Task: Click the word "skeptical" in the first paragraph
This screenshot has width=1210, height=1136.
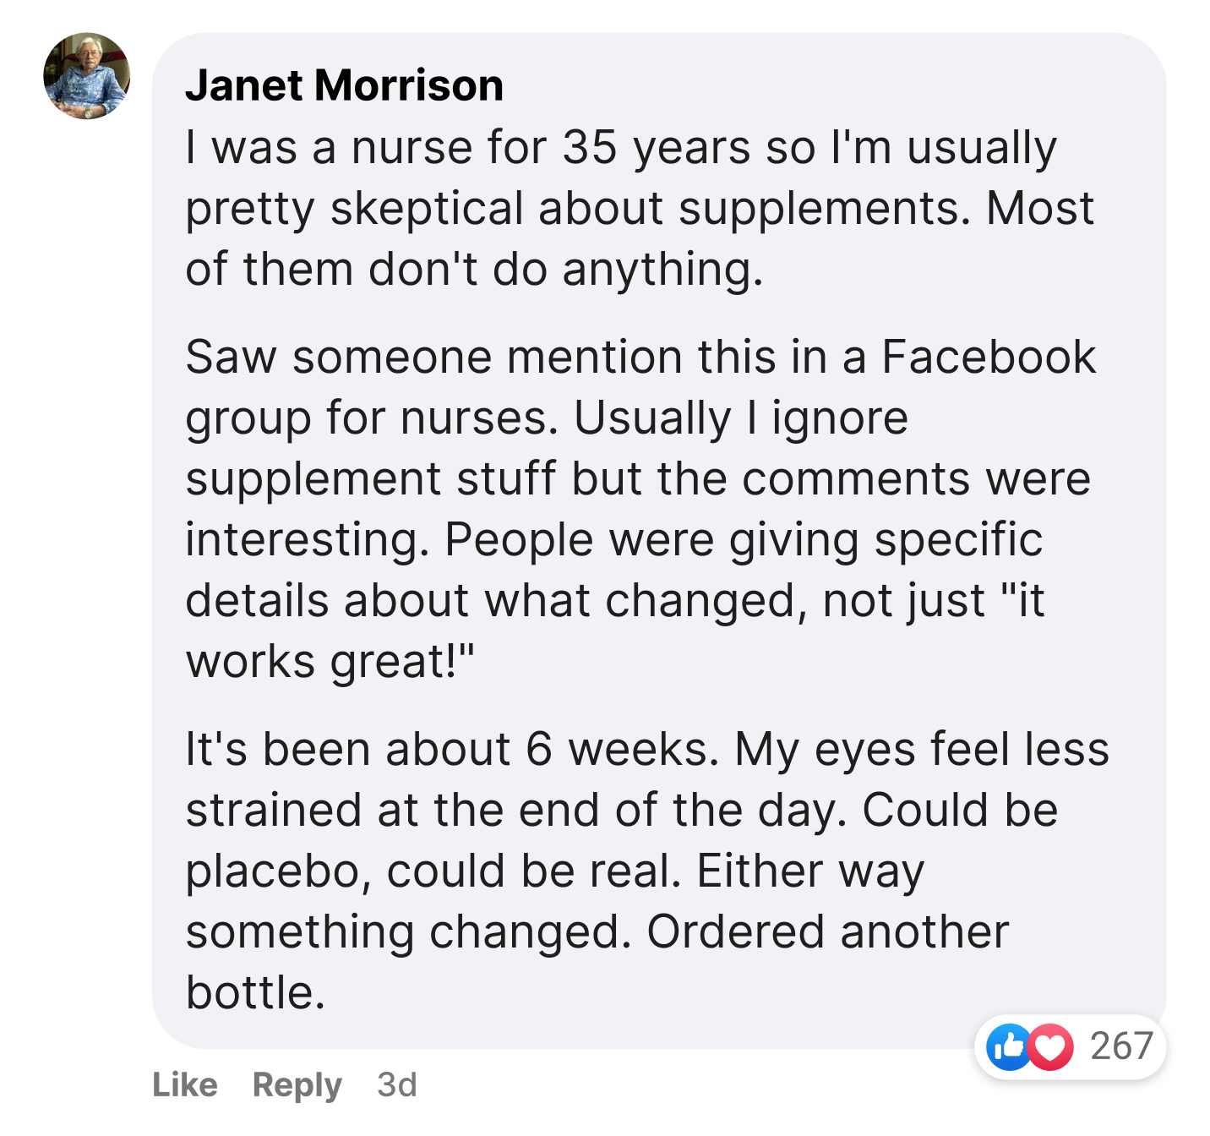Action: coord(427,209)
